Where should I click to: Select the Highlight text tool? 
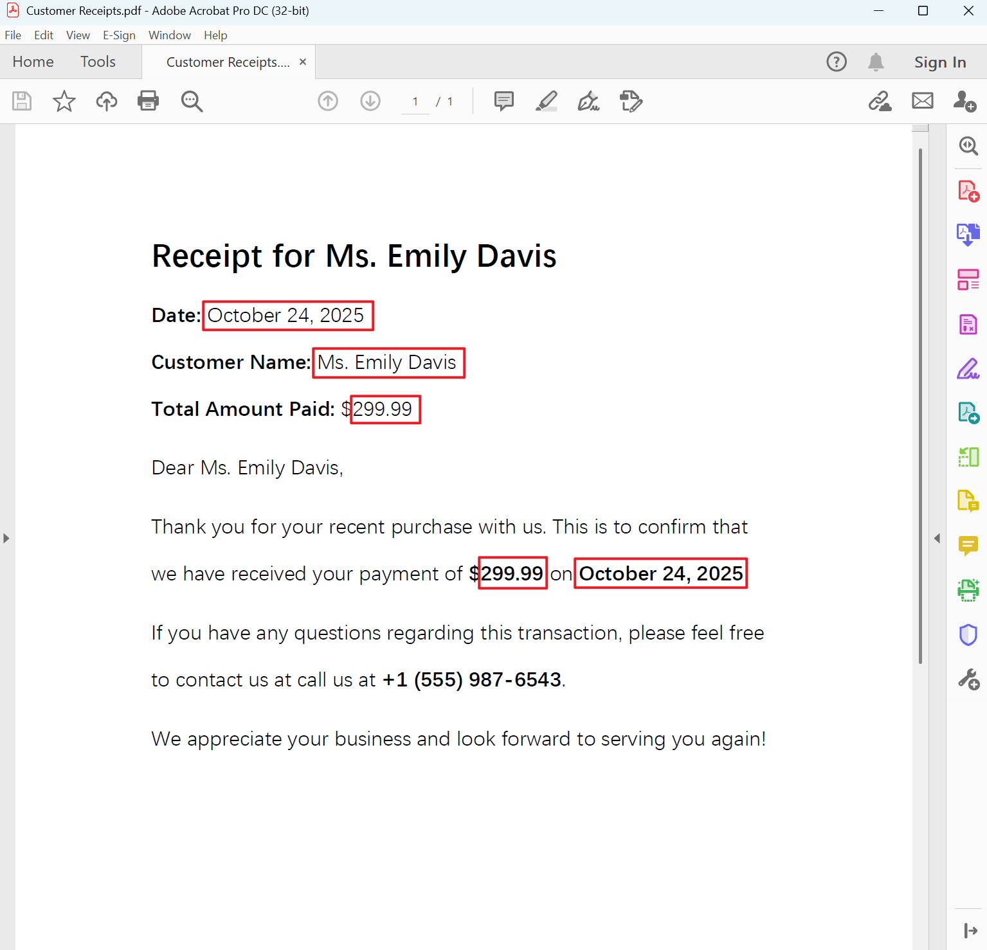pos(547,101)
